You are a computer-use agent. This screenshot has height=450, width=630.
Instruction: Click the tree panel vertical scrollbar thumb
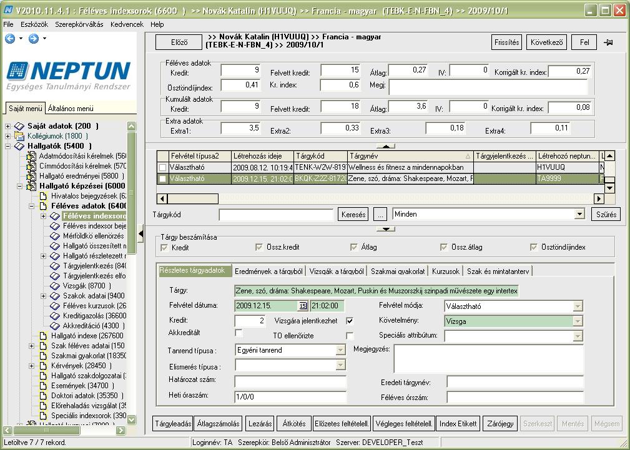click(131, 193)
